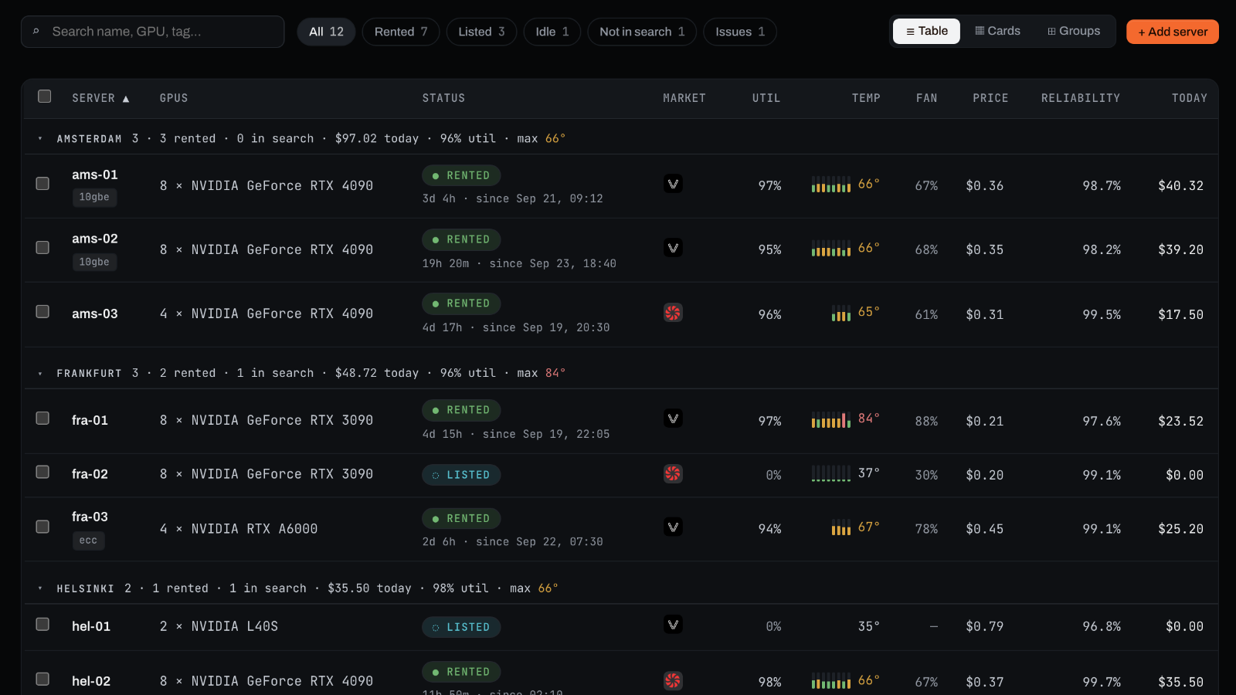Select the ams-03 row checkbox
Viewport: 1236px width, 695px height.
coord(42,312)
